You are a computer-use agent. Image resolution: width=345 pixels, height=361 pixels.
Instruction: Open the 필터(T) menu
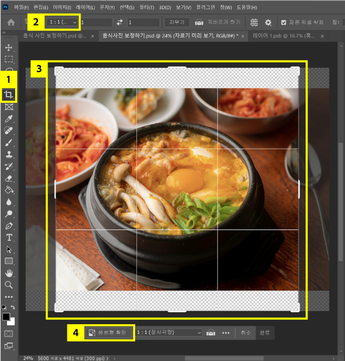coord(147,8)
